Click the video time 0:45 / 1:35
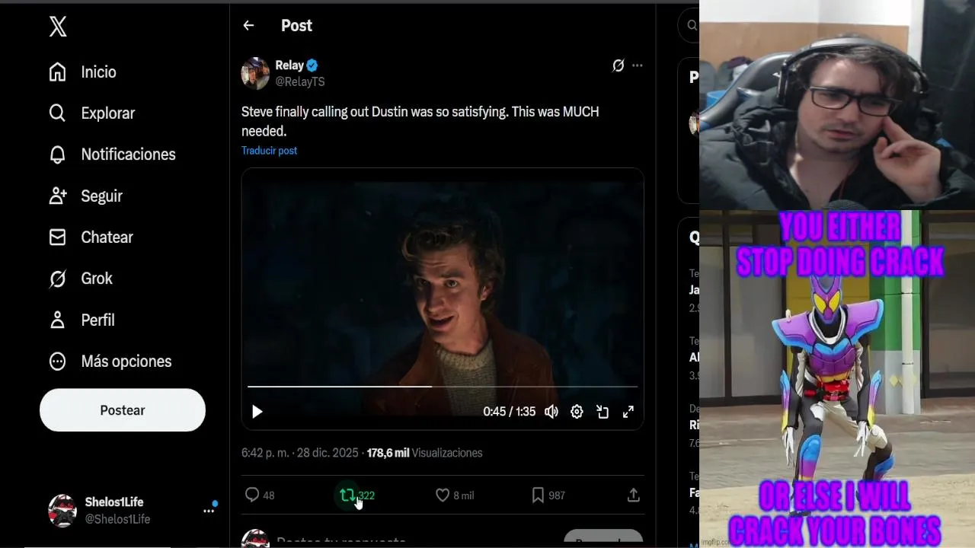975x548 pixels. click(509, 412)
